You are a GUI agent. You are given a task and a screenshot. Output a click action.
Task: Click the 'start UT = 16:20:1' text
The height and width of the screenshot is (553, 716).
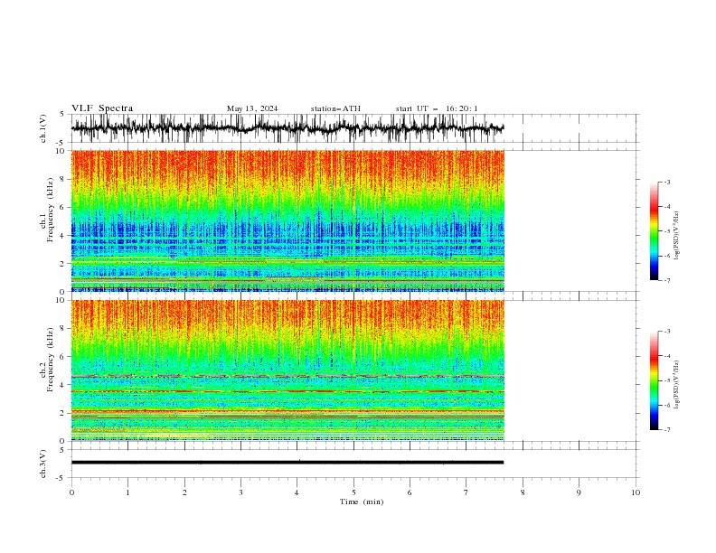[x=437, y=108]
